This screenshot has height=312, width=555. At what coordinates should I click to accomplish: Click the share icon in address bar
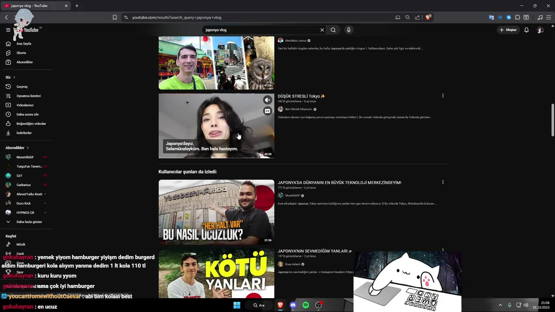pos(417,17)
